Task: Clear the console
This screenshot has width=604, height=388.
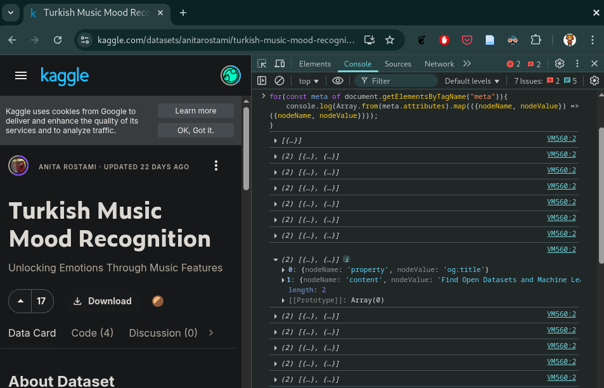Action: [x=280, y=81]
